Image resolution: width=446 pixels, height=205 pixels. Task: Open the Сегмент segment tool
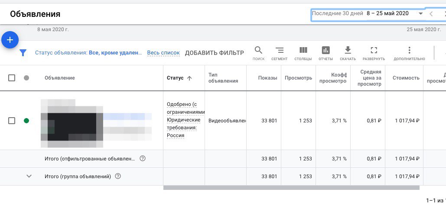pyautogui.click(x=279, y=53)
